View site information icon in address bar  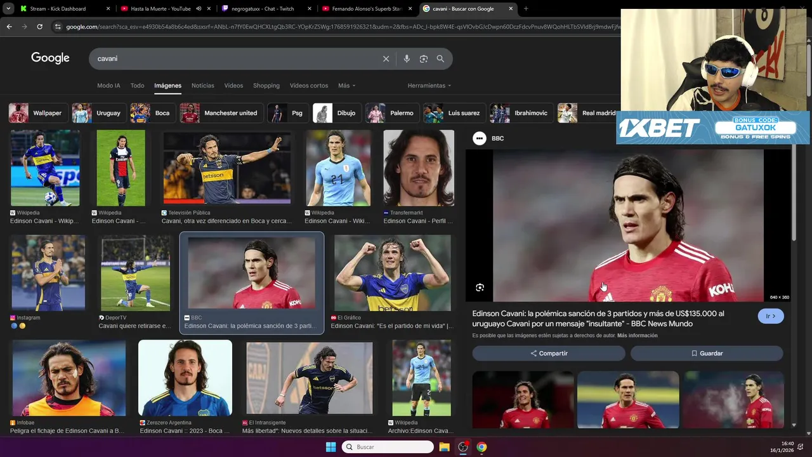pos(58,27)
